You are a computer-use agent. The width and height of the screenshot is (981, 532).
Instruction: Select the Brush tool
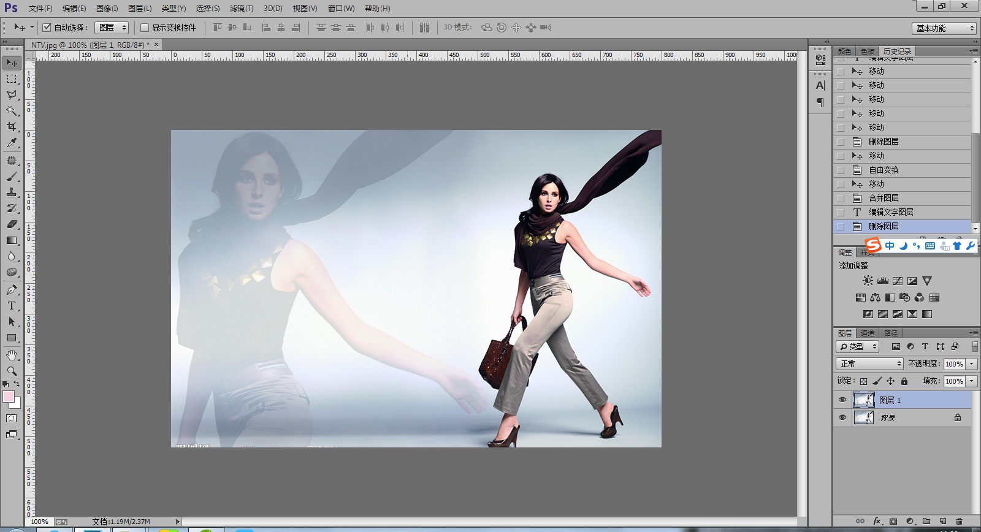point(12,177)
